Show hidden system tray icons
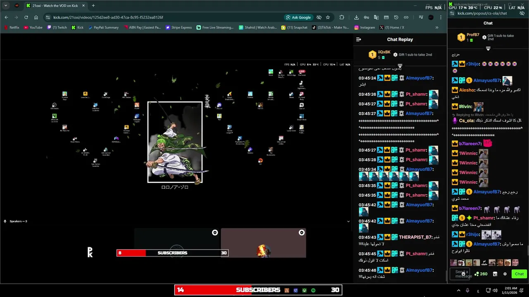Viewport: 529px width, 297px height. 458,290
